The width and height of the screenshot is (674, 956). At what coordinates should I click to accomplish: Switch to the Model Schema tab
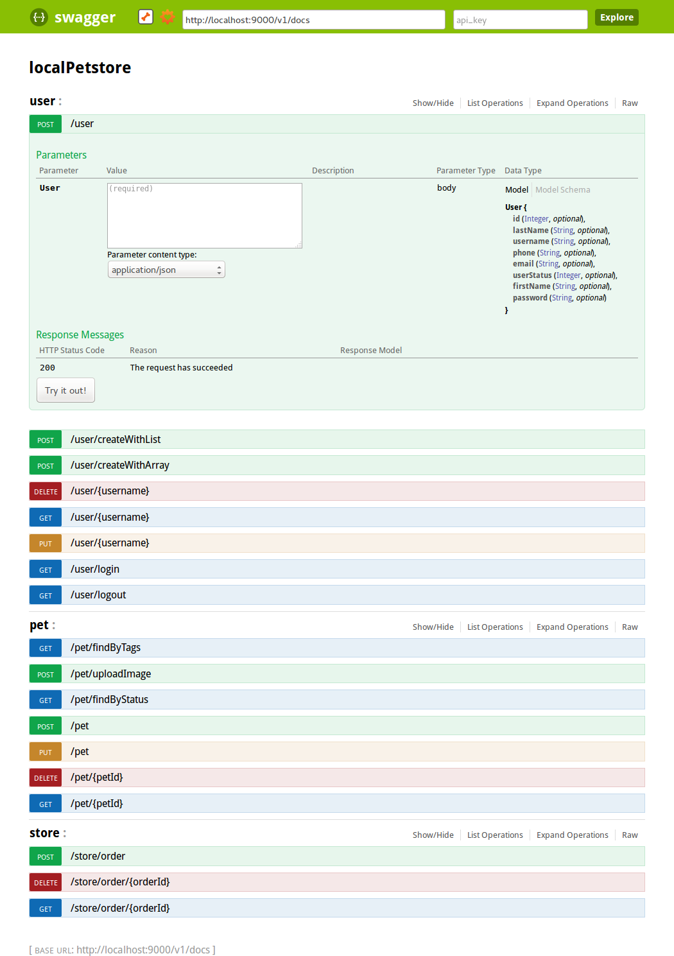[562, 190]
